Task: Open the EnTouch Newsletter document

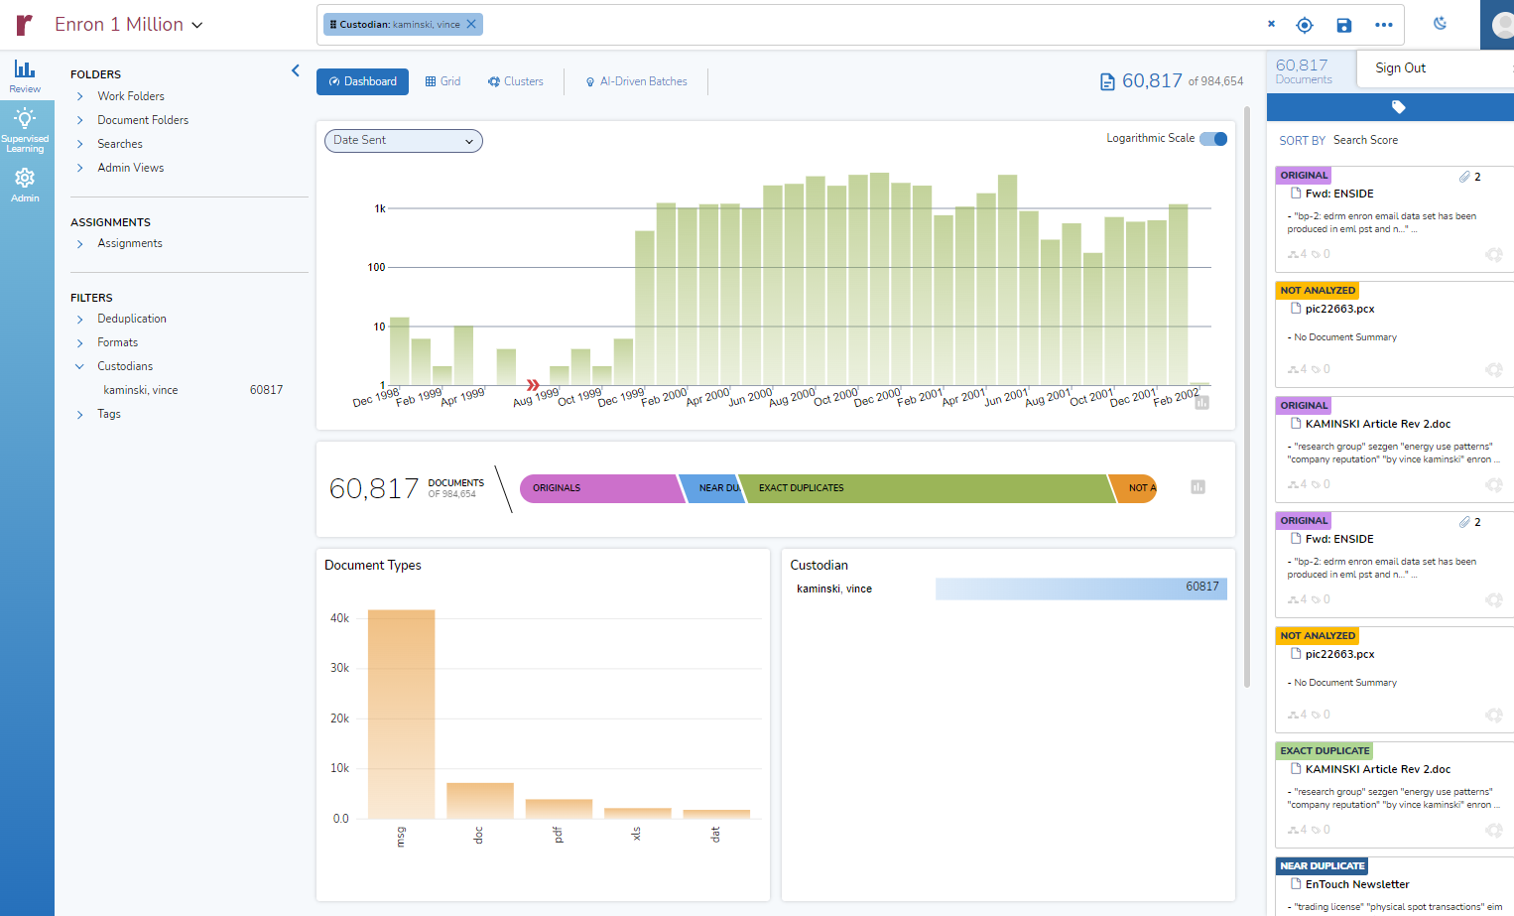Action: [x=1356, y=884]
